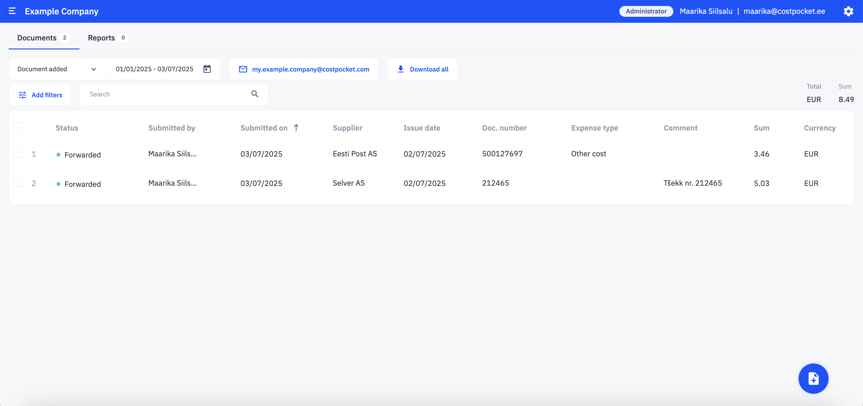Sort by Supplier column header
This screenshot has width=863, height=406.
pyautogui.click(x=347, y=128)
